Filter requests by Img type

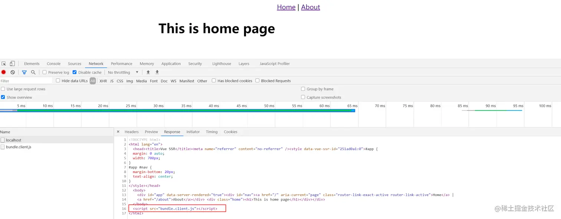coord(129,81)
